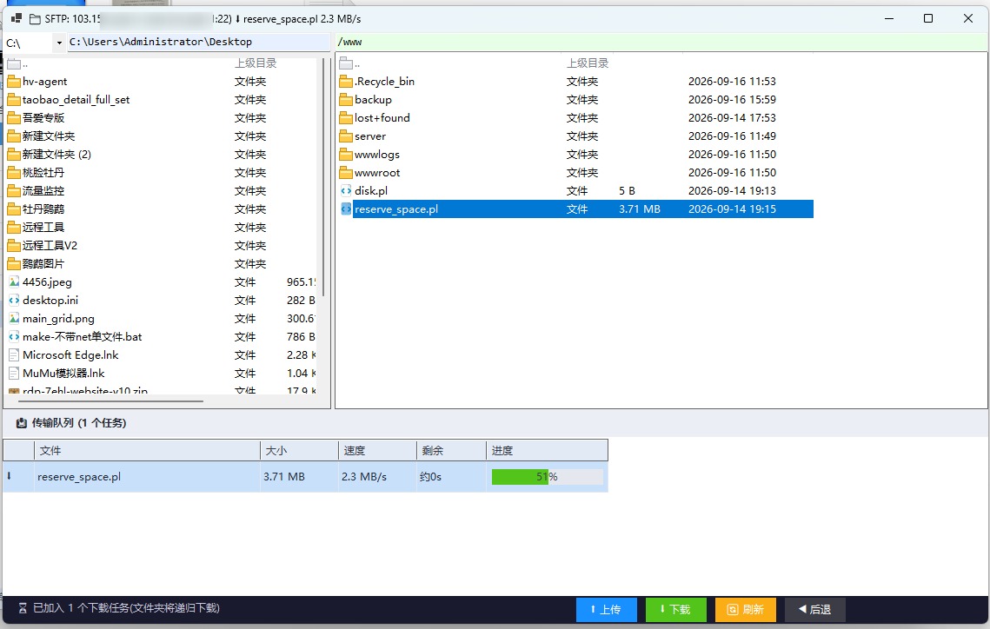Image resolution: width=990 pixels, height=629 pixels.
Task: Click the 后退 back button
Action: click(x=814, y=609)
